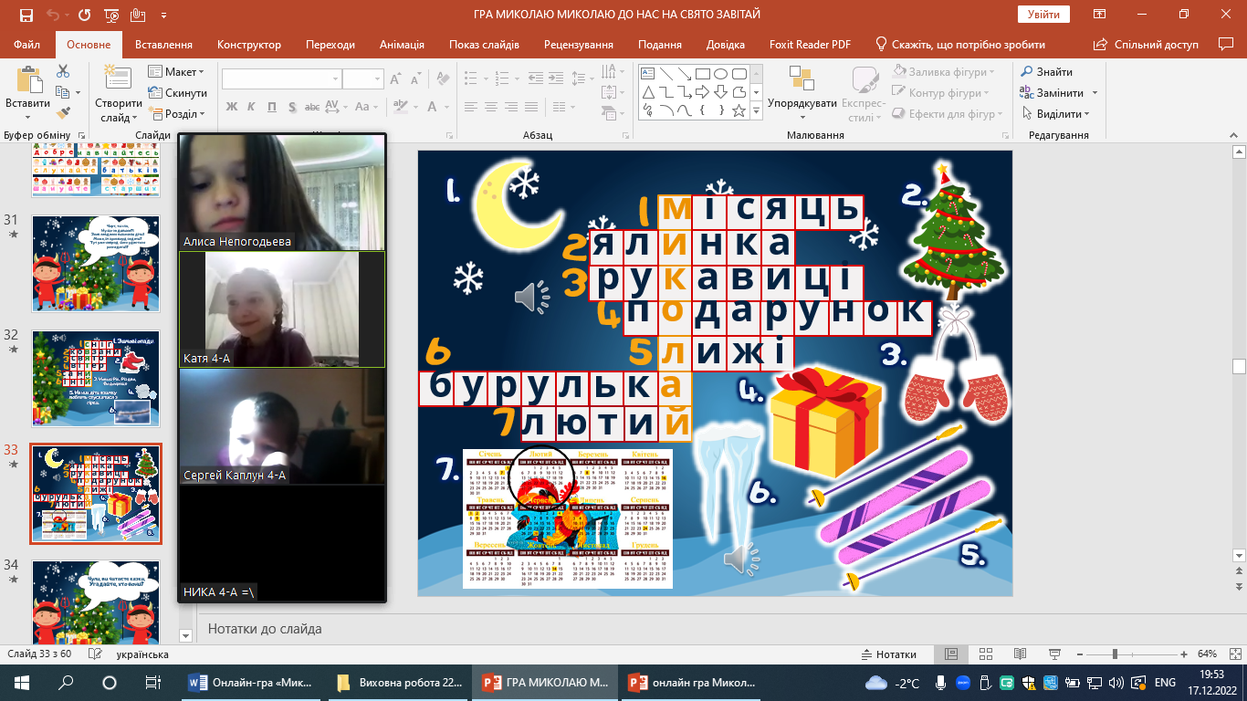The height and width of the screenshot is (701, 1247).
Task: Open Reading view from status bar
Action: [1018, 654]
